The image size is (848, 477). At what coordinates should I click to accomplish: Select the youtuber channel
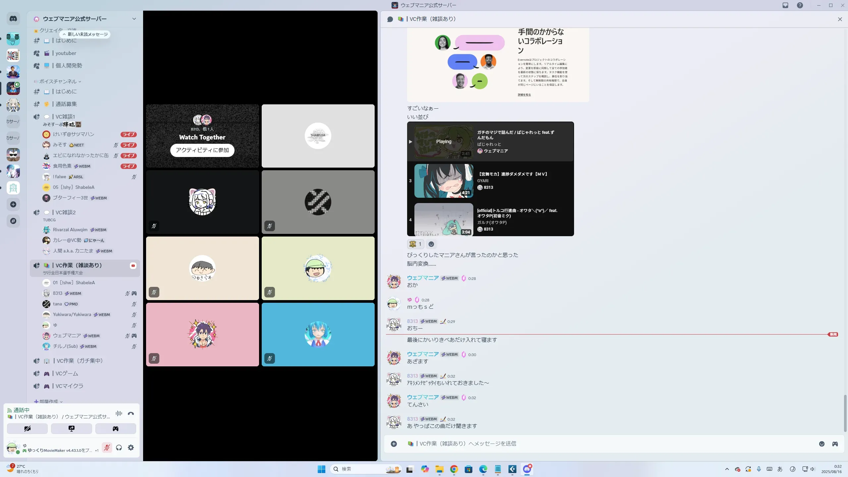pyautogui.click(x=66, y=53)
